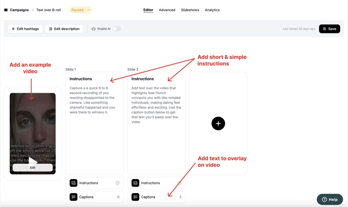Toggle the Enable AI switch
The width and height of the screenshot is (348, 207).
[x=116, y=29]
